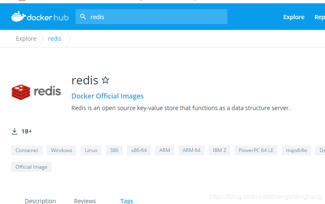Viewport: 325px width, 204px height.
Task: Click the 386 architecture chip
Action: pos(114,150)
